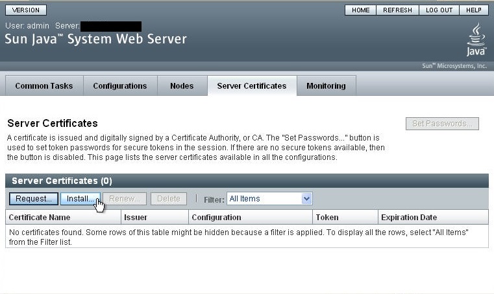Open the VERSION info button

pyautogui.click(x=26, y=10)
